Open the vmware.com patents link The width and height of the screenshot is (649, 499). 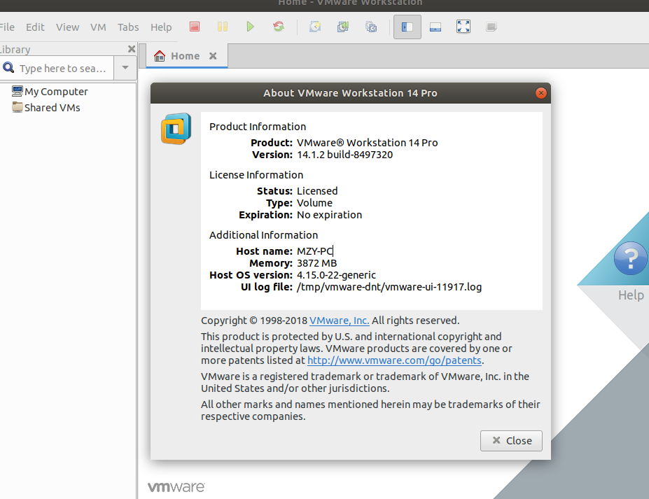coord(394,360)
